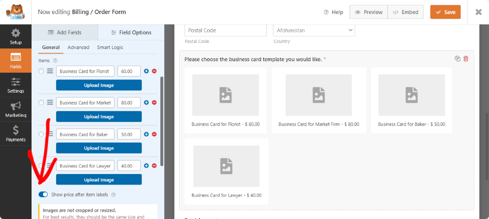
Task: Open the Settings sliders section
Action: 16,85
